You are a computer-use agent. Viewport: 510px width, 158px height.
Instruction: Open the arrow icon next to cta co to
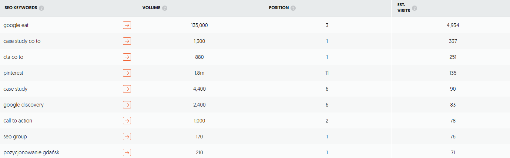(127, 57)
